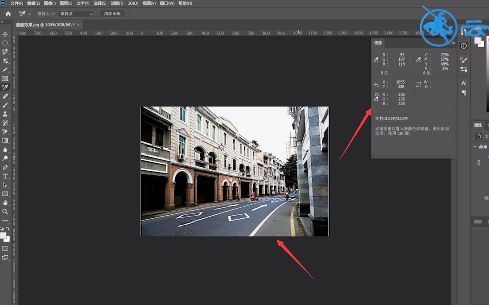
Task: Click the foreground color swatch in toolbox
Action: [3, 235]
